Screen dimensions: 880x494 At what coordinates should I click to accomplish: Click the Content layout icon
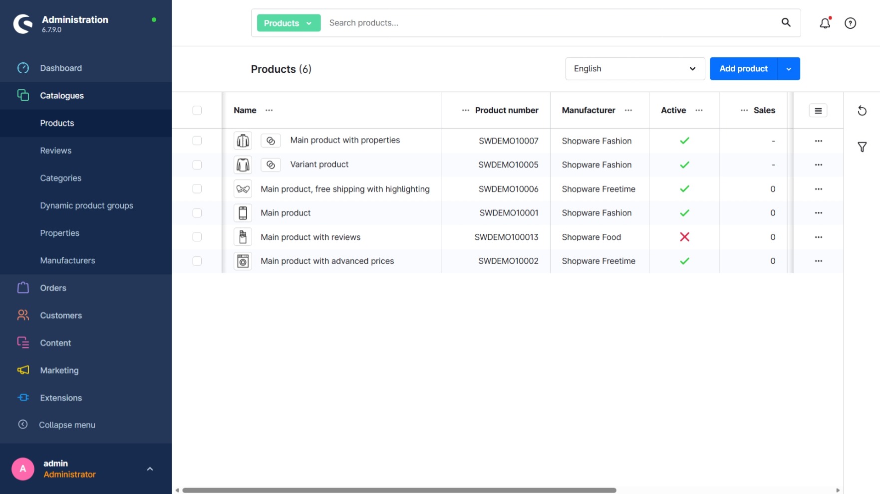tap(23, 342)
